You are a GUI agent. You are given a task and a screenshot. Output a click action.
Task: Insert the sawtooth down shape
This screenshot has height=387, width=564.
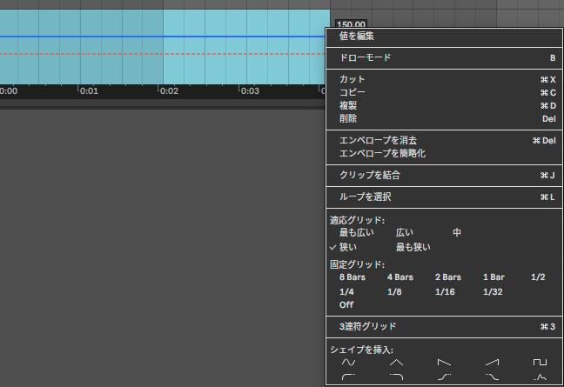point(444,362)
